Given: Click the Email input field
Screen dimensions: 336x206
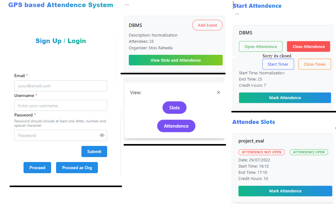Looking at the screenshot, I should tap(60, 85).
